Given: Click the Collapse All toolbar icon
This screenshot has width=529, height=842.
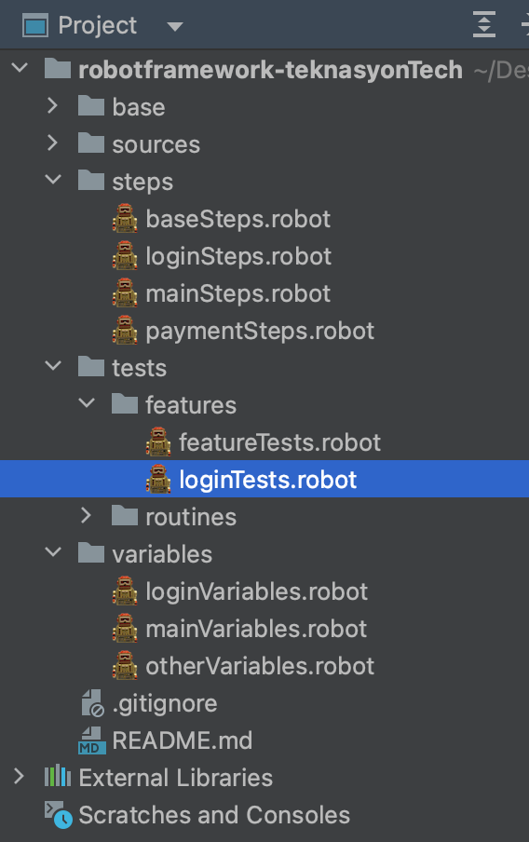Looking at the screenshot, I should click(x=484, y=25).
